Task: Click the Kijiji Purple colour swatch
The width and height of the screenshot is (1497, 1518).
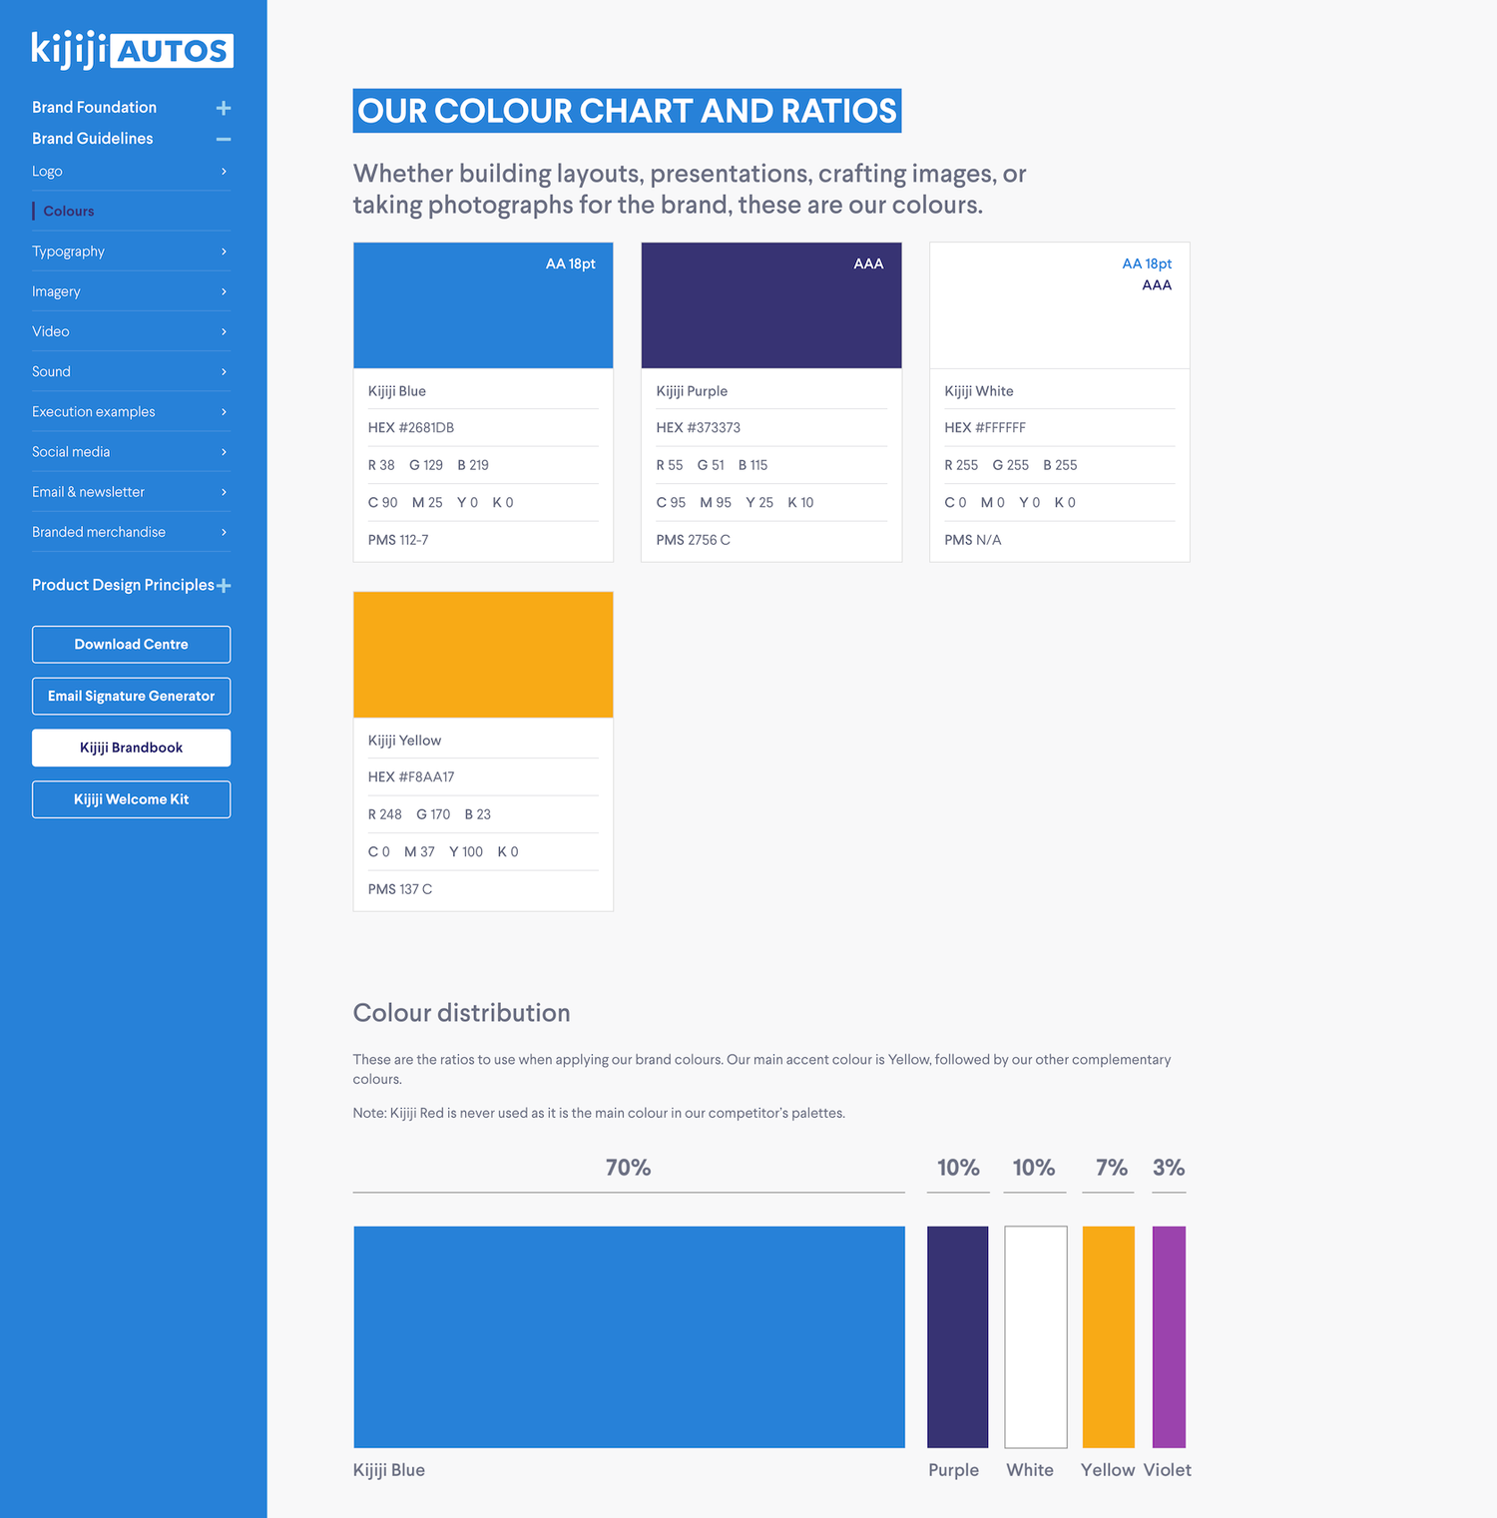Action: [x=771, y=305]
